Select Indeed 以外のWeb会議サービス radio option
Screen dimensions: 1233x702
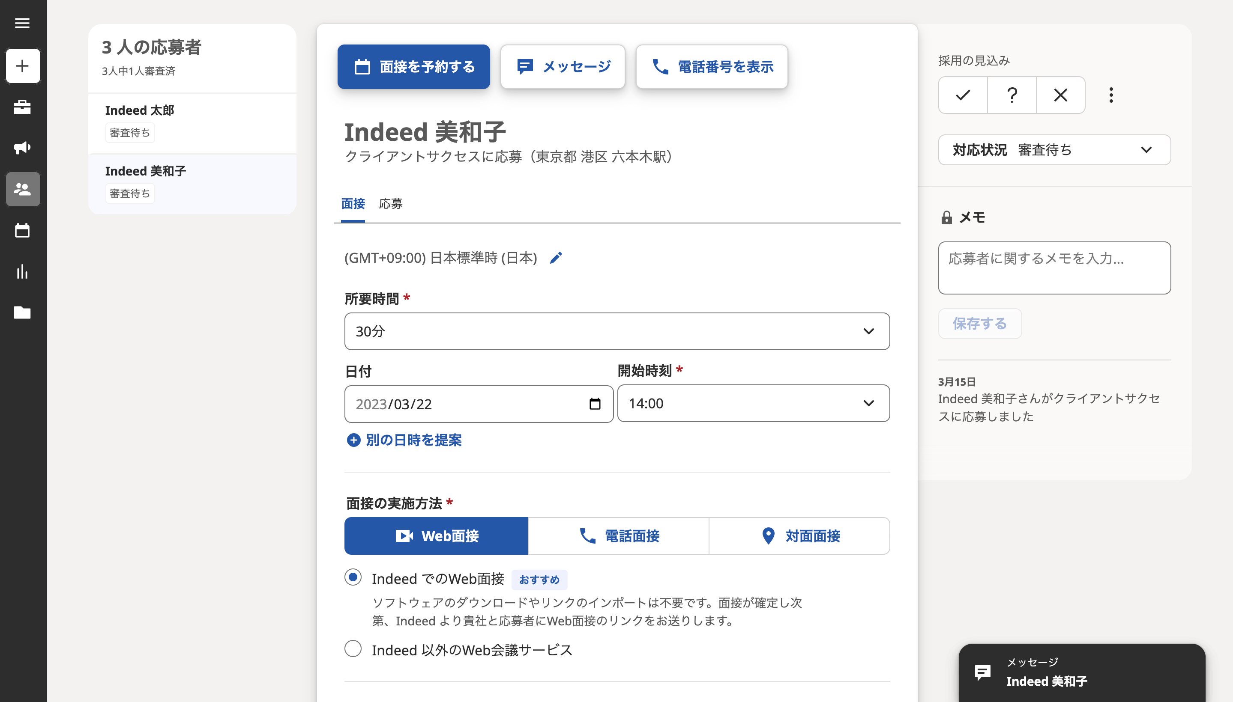[353, 648]
